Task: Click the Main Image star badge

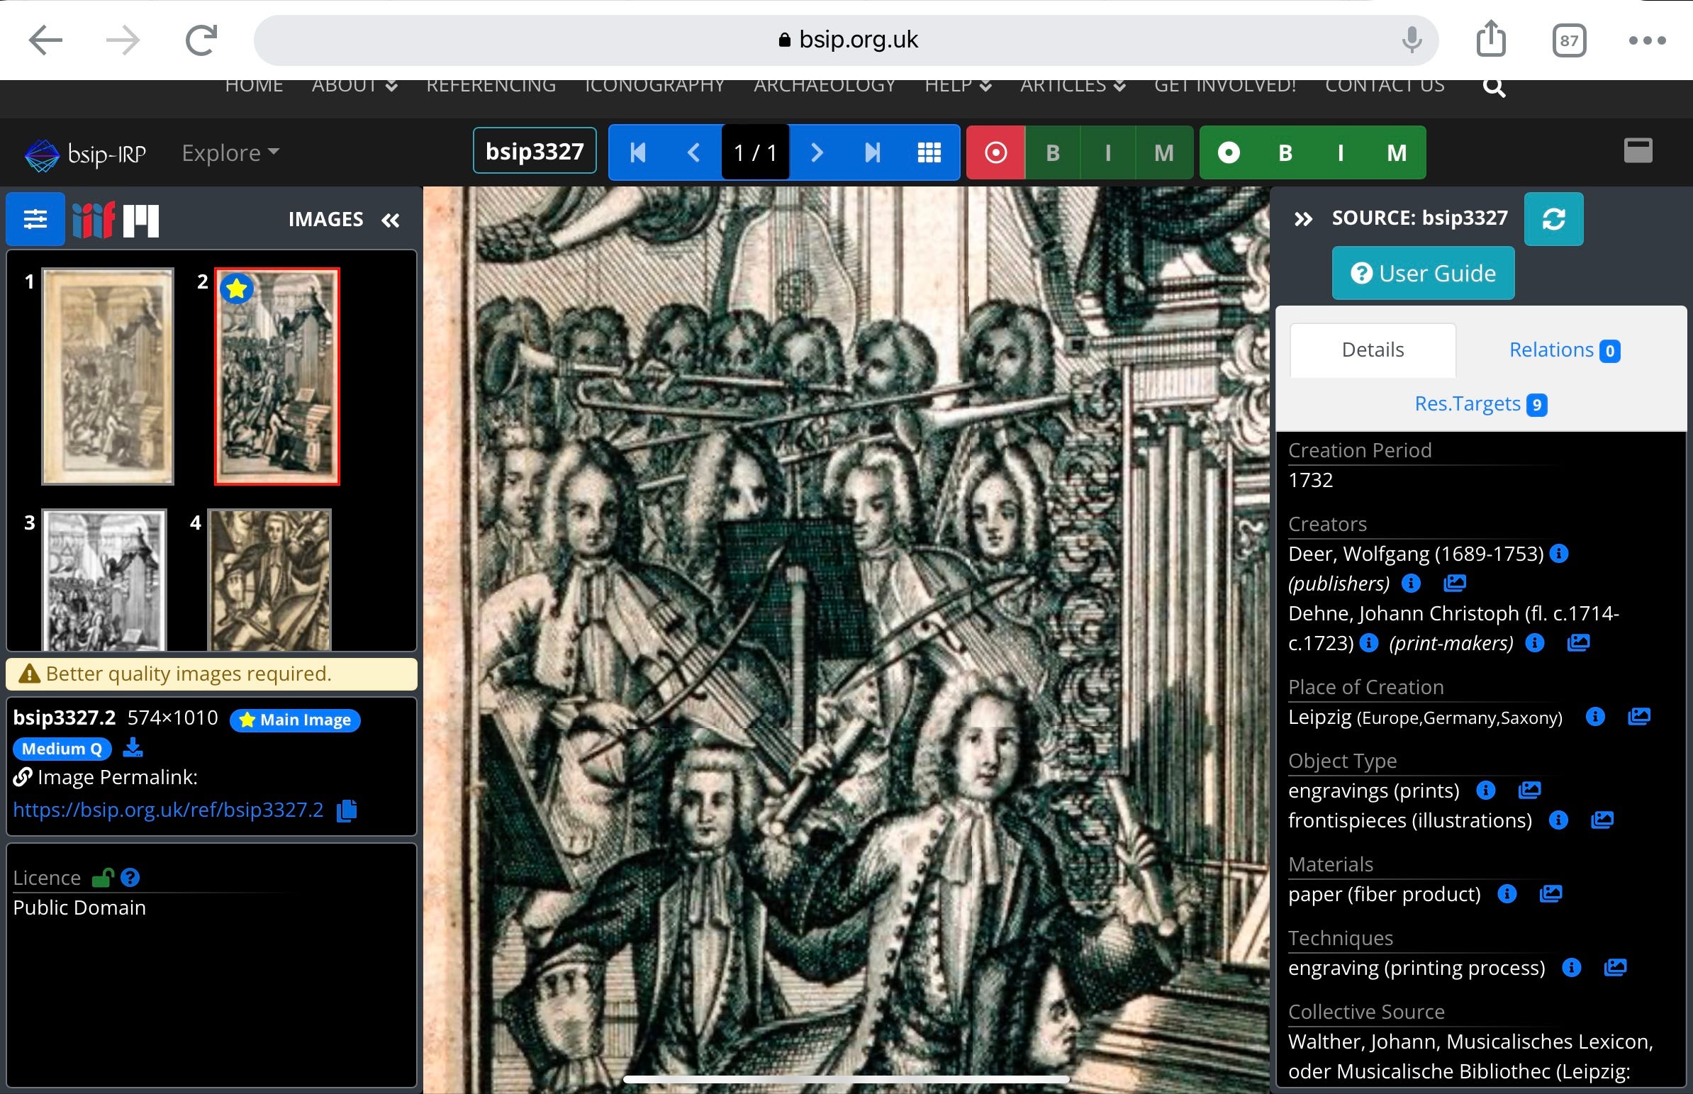Action: tap(295, 720)
